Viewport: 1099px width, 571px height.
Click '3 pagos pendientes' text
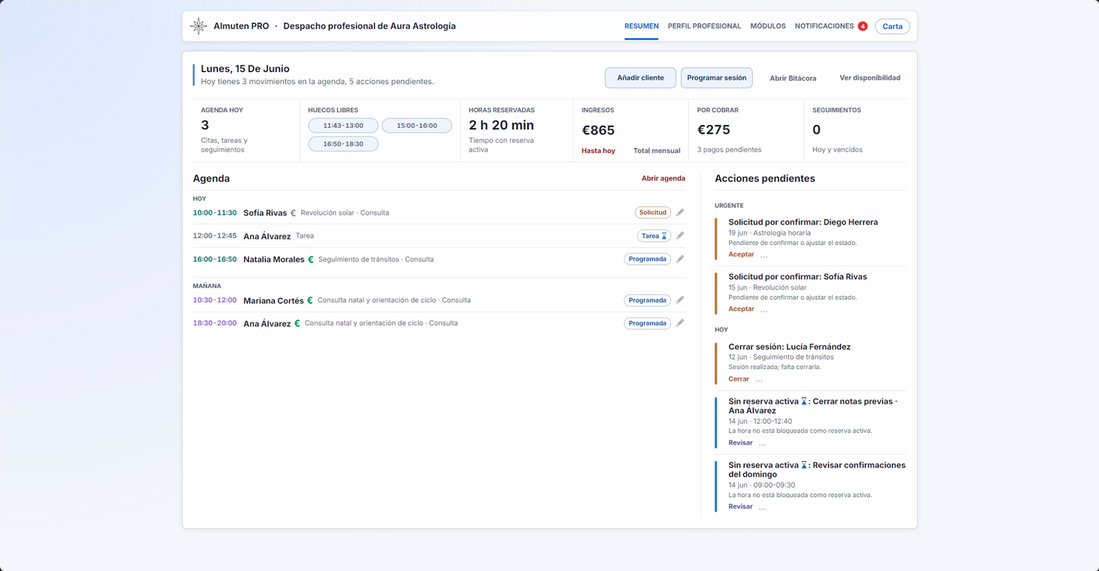coord(729,150)
